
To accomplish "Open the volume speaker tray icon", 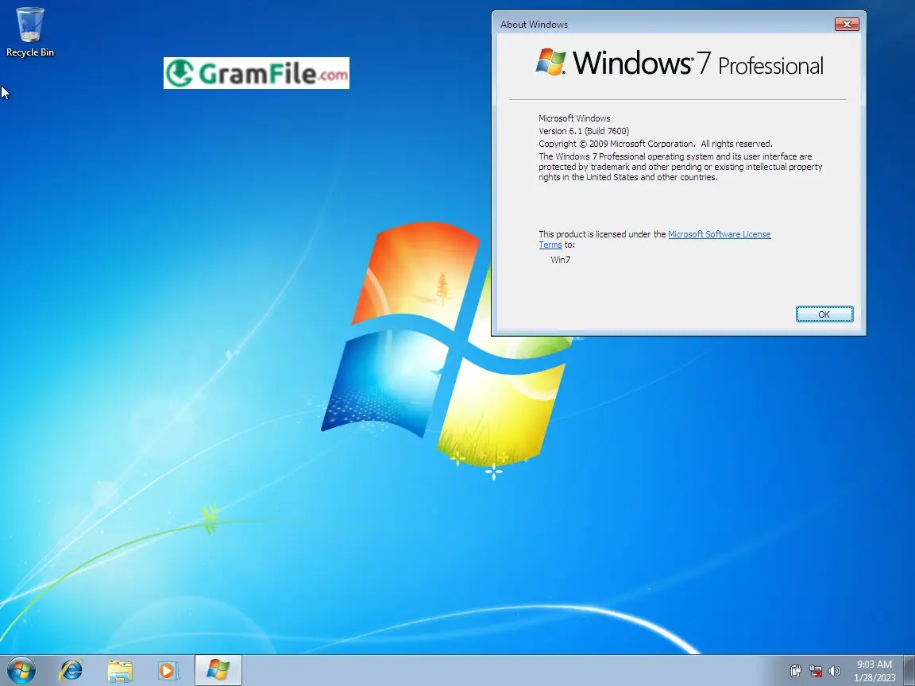I will (834, 671).
